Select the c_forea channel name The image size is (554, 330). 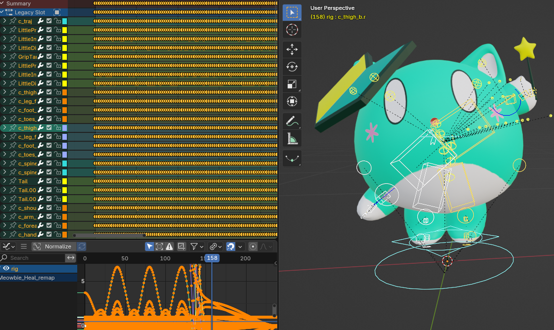[27, 225]
